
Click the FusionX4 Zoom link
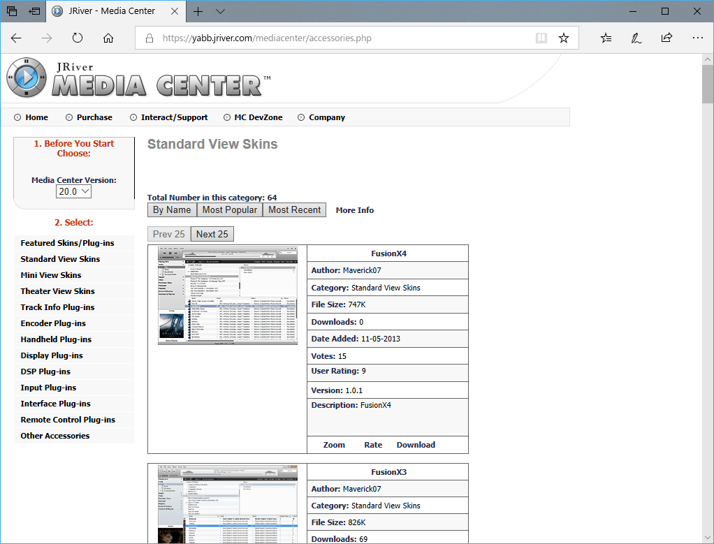(x=334, y=446)
